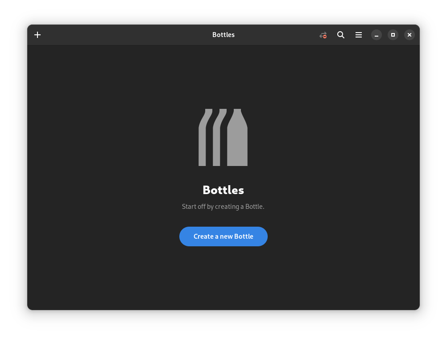Viewport: 447px width, 340px height.
Task: Open the window options via hamburger dropdown
Action: (359, 34)
